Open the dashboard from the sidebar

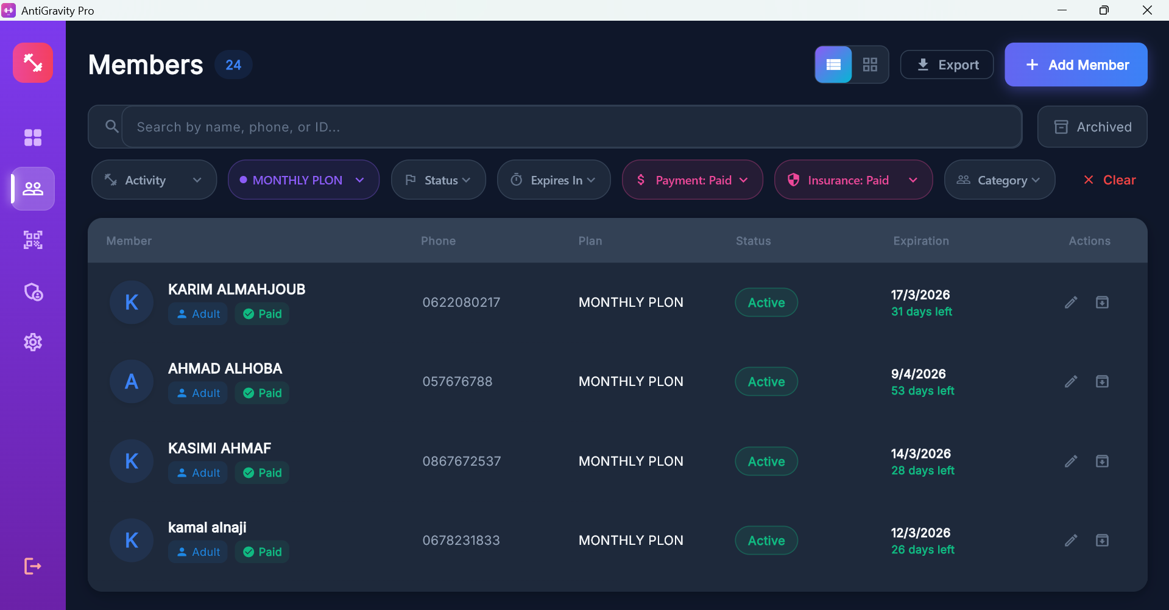point(33,138)
